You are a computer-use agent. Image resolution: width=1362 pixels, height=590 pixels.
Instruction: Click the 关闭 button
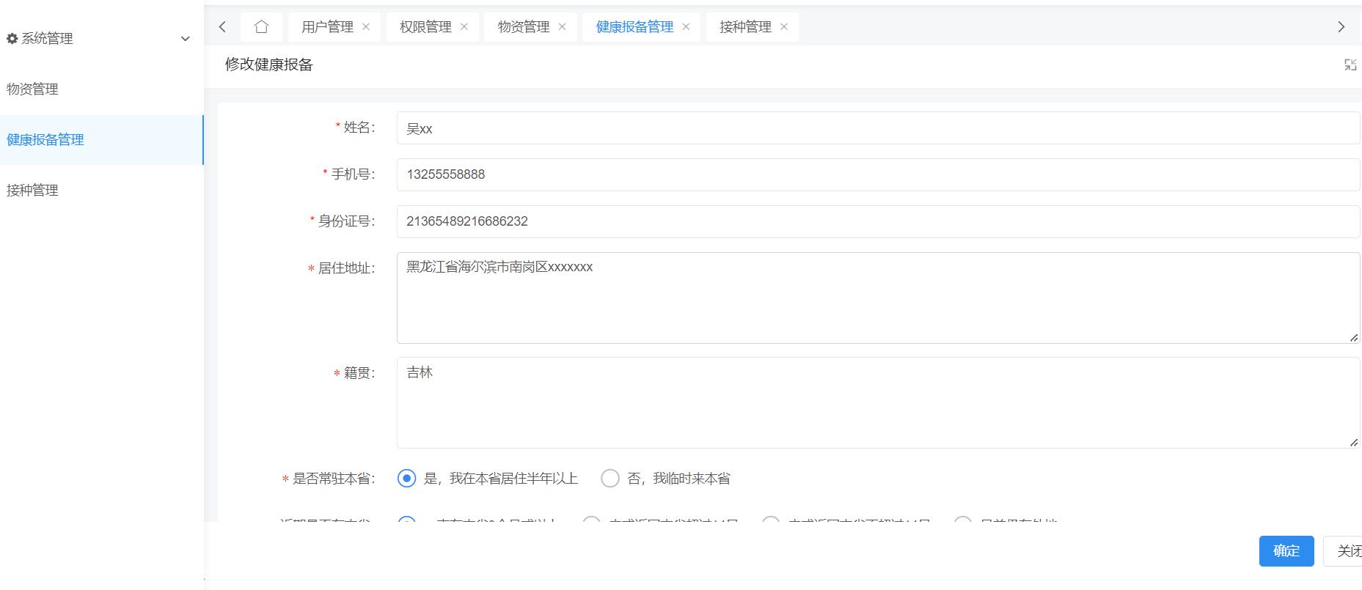coord(1343,551)
